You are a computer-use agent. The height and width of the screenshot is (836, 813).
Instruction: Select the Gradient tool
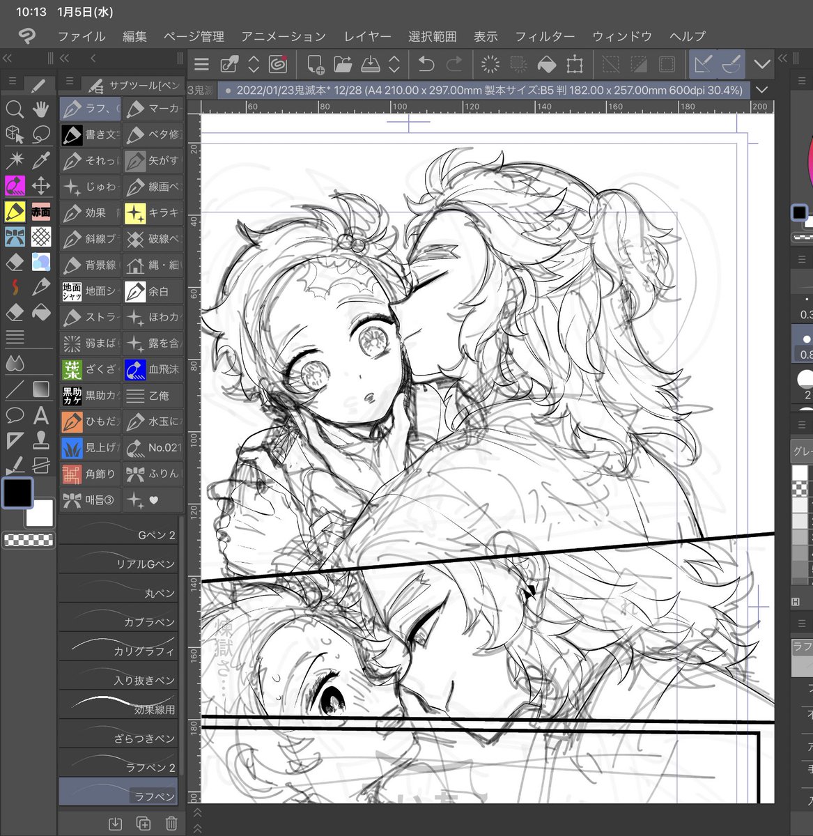pos(41,389)
